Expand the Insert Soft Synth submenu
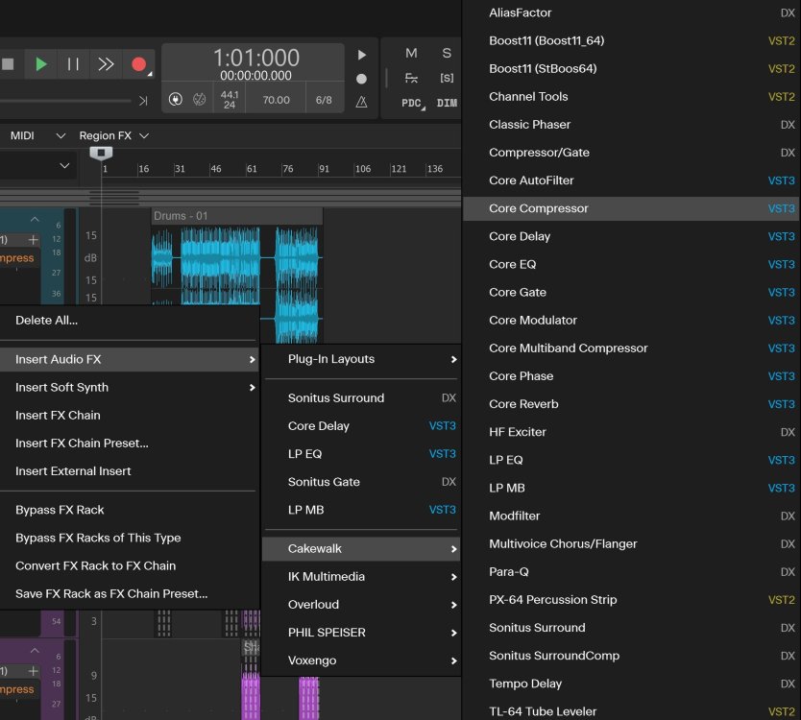The image size is (801, 720). coord(130,388)
